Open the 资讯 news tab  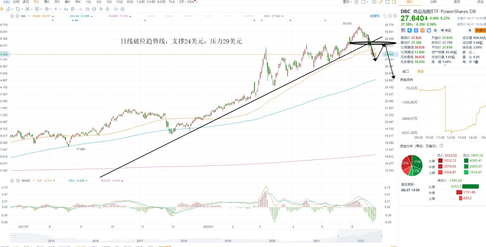coord(457,2)
